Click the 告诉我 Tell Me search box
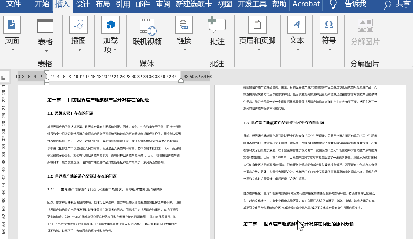Viewport: 413px width, 239px height. [x=356, y=4]
